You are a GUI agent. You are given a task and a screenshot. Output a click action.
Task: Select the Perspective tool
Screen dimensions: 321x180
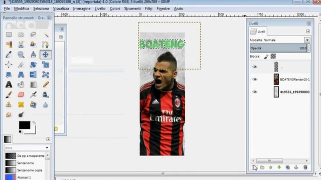coord(21,74)
